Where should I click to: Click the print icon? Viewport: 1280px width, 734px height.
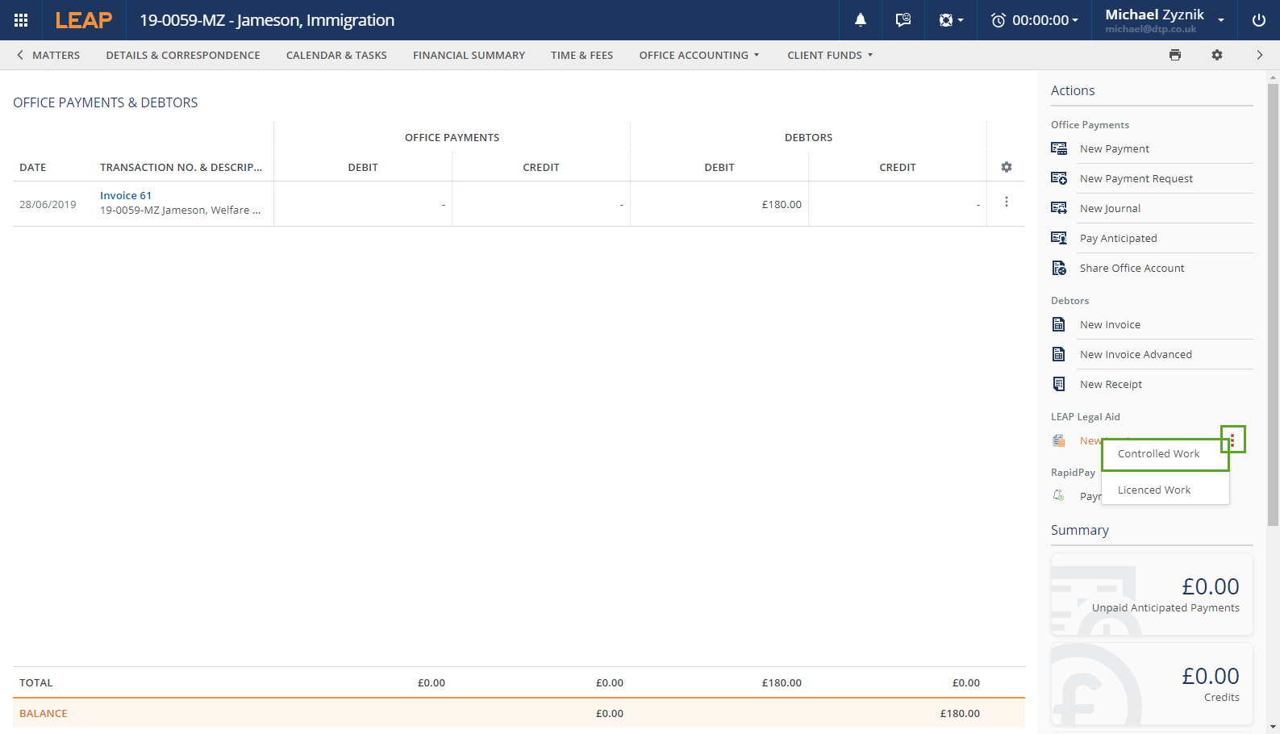[x=1175, y=55]
